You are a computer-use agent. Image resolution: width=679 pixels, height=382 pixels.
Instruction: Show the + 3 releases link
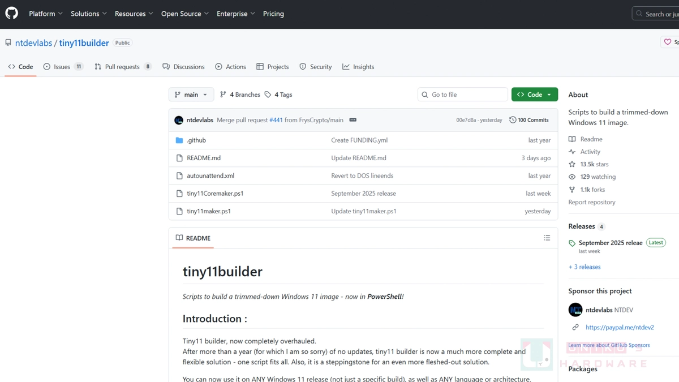585,267
